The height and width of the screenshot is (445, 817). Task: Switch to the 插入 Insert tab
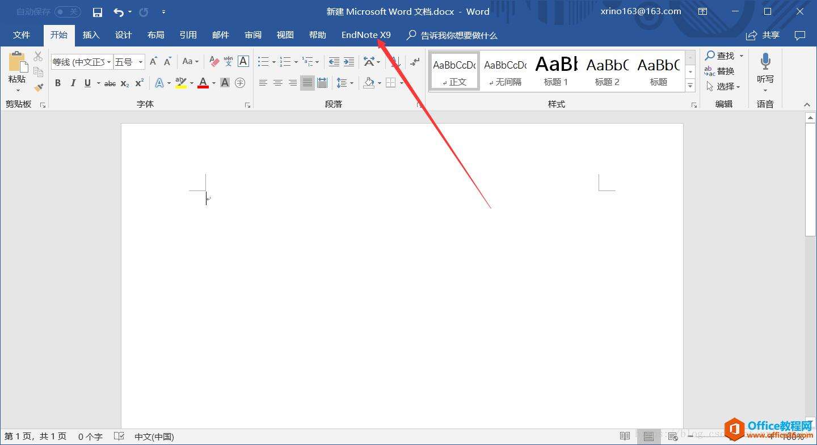(x=91, y=35)
